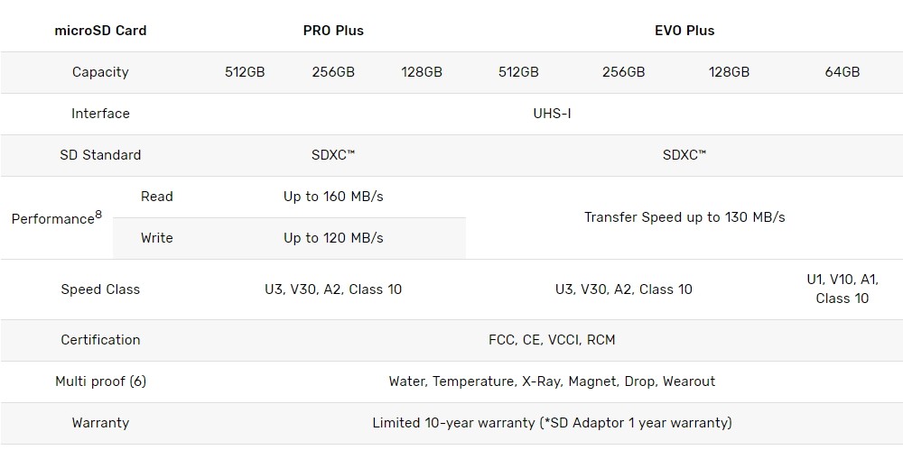Click the UHS-I interface value
The image size is (903, 450).
[552, 114]
